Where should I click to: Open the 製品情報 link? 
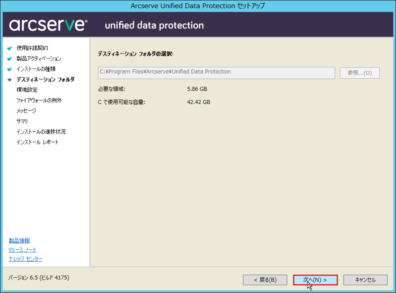click(19, 241)
